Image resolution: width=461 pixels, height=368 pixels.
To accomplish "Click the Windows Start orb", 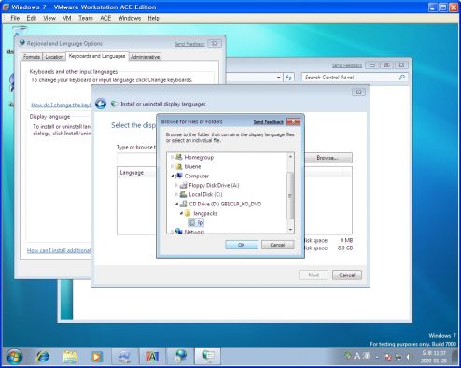I will [x=14, y=357].
